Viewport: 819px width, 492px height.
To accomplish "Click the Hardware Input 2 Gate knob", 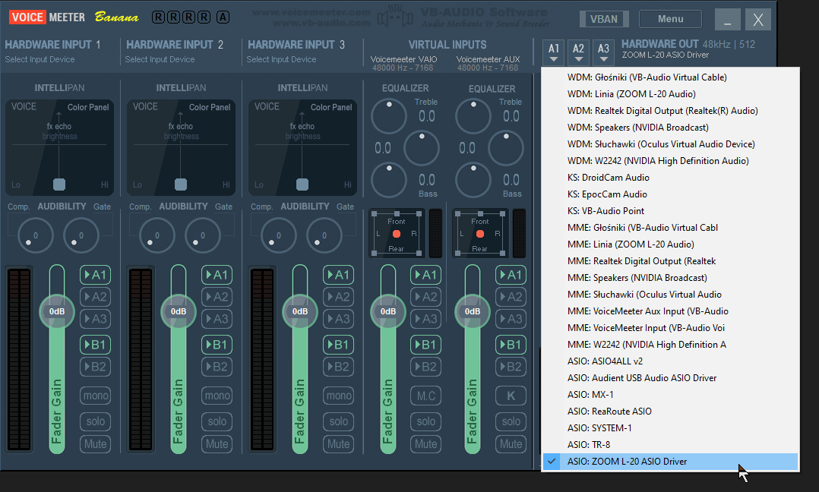I will [203, 235].
